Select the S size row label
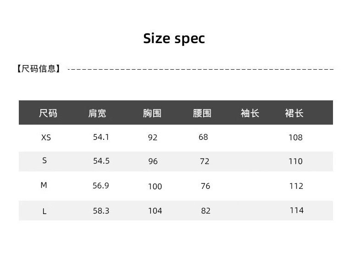Screen dimensions: 344x269 click(44, 160)
